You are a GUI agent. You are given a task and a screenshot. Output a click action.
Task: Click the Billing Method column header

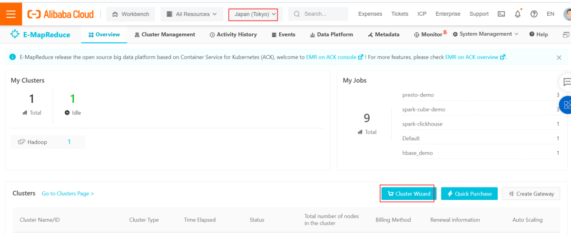(393, 220)
